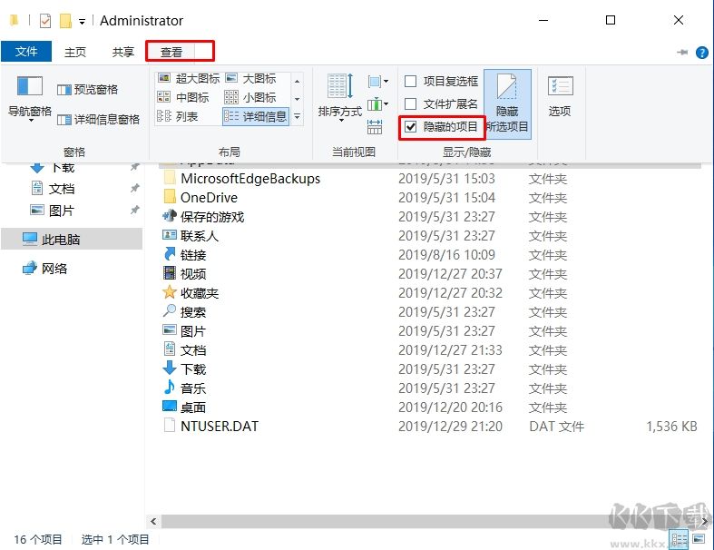Open quick access toolbar dropdown
714x550 pixels.
(x=82, y=21)
